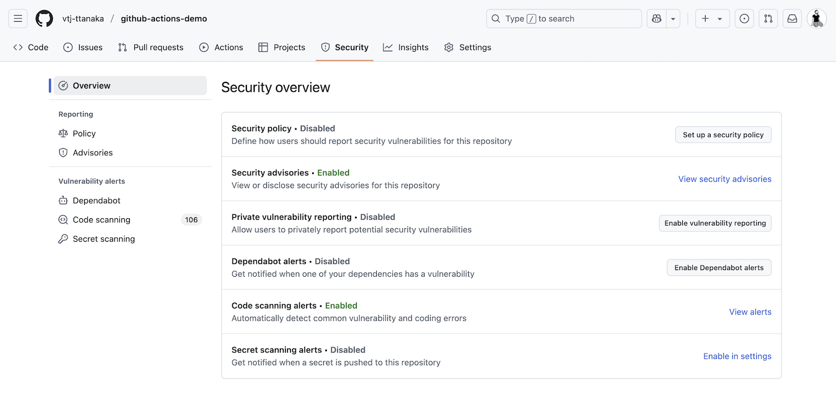
Task: Enable Dependabot alerts
Action: pos(719,268)
